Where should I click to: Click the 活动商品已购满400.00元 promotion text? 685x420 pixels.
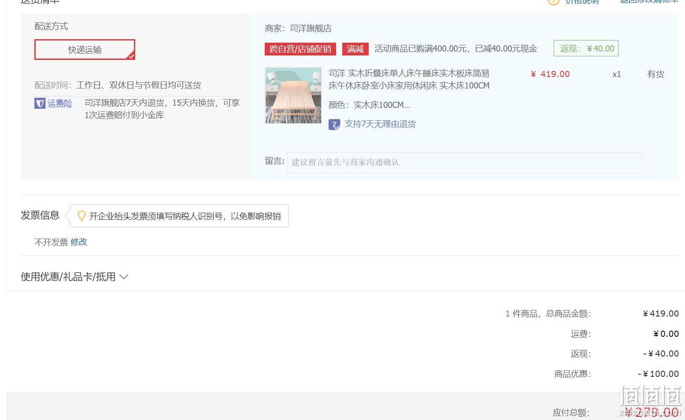coord(455,49)
